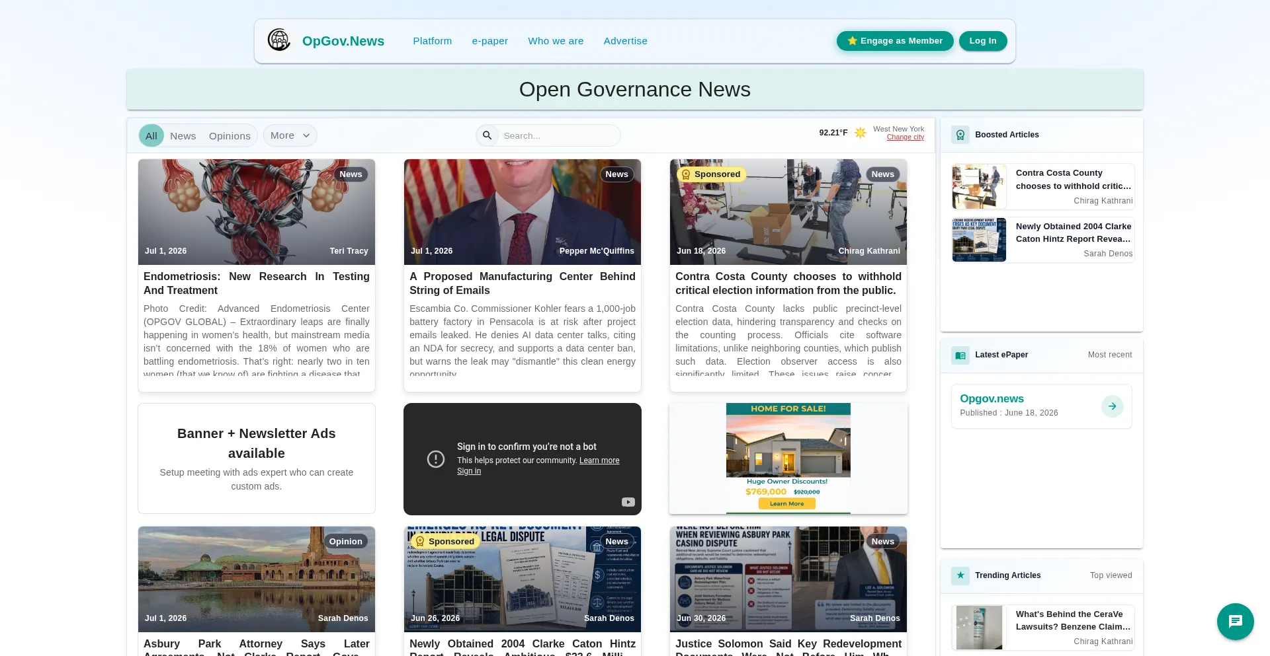1270x656 pixels.
Task: Click 'Most recent' label in ePaper panel
Action: [x=1110, y=355]
